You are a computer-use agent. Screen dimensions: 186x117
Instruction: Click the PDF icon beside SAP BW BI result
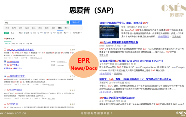pyautogui.click(x=5, y=49)
